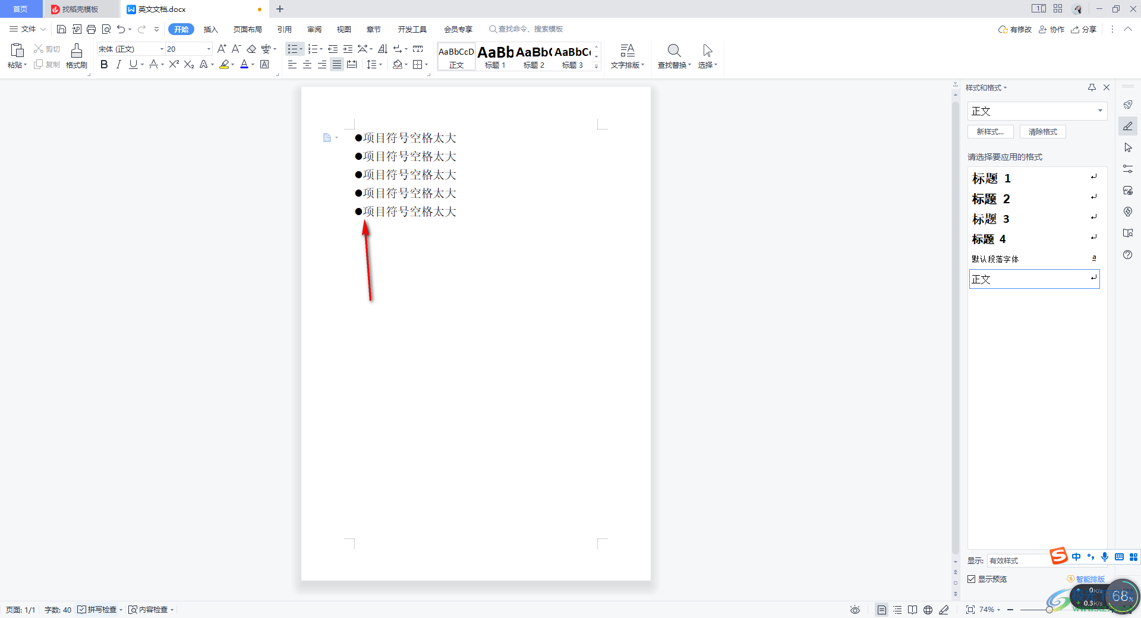Image resolution: width=1141 pixels, height=618 pixels.
Task: Toggle Underline formatting
Action: pyautogui.click(x=133, y=64)
